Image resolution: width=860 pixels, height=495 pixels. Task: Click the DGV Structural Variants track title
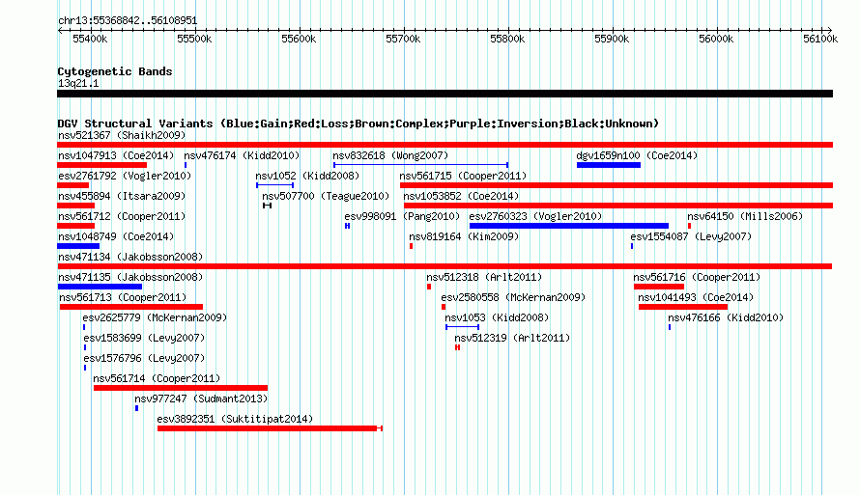tap(358, 124)
